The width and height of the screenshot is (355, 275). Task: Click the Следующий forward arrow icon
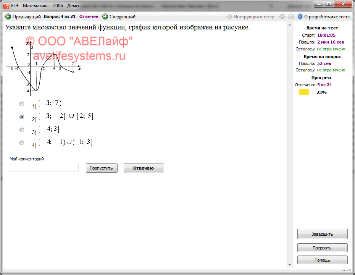[x=105, y=17]
